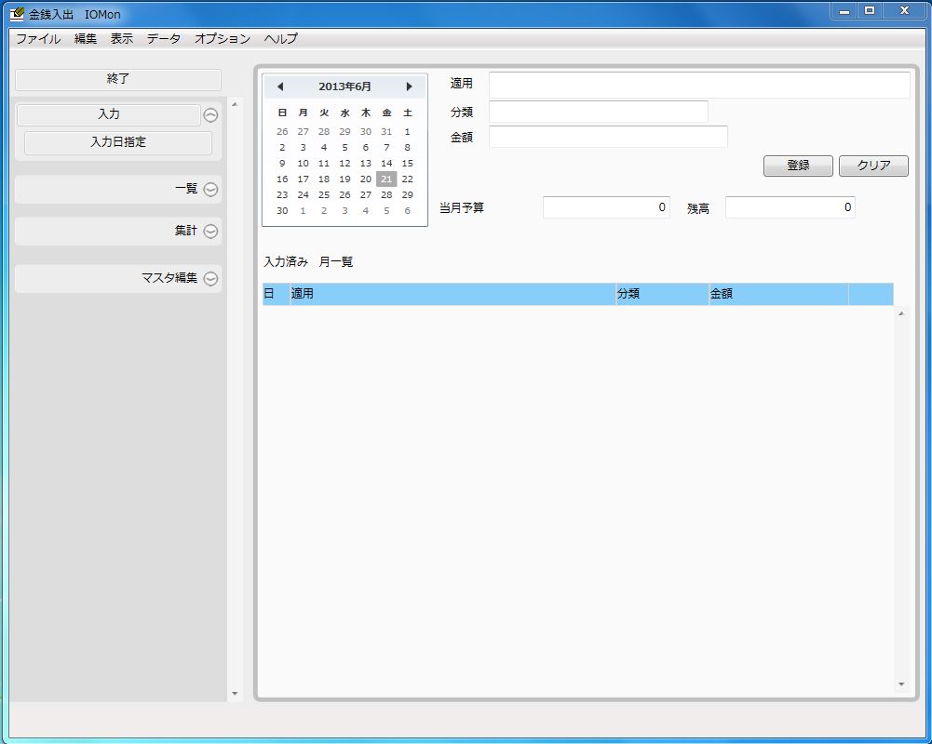
Task: Expand the マスタ編集 section
Action: [x=210, y=278]
